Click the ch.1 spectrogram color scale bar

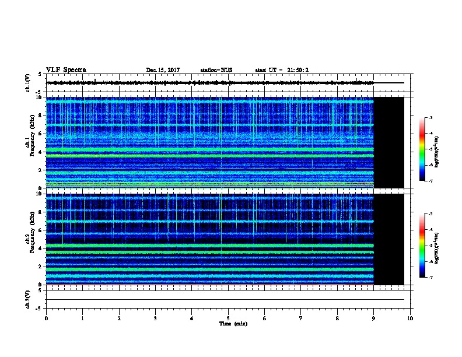tap(422, 149)
